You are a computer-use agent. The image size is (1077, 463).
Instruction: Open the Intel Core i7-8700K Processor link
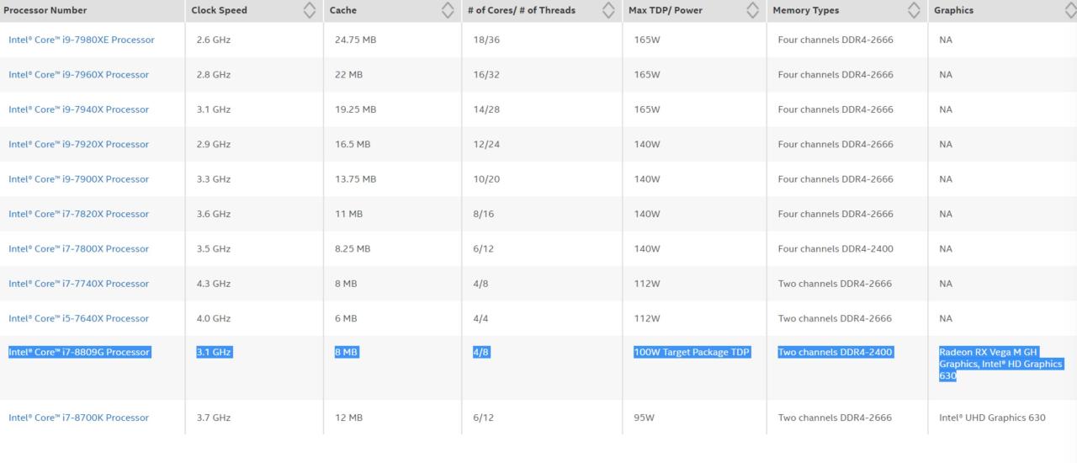pos(78,418)
